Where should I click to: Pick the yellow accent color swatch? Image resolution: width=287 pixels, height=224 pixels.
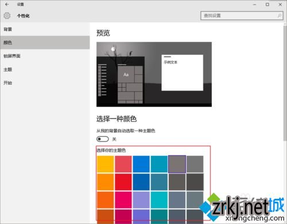105,164
